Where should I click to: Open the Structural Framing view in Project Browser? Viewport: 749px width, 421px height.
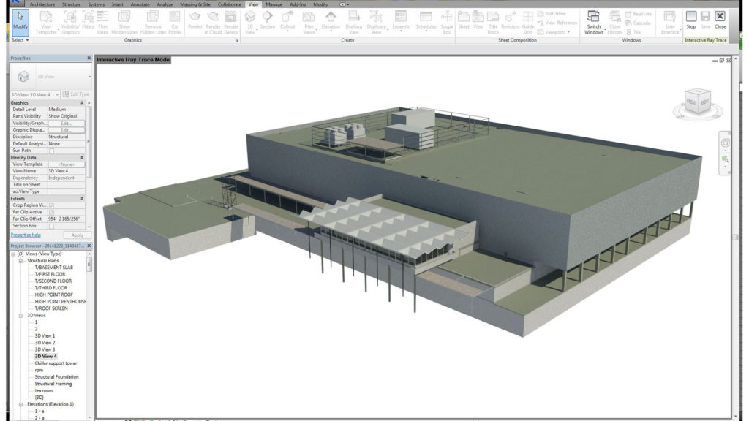coord(55,384)
